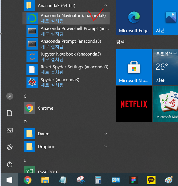Open Snipping Tool from the taskbar
This screenshot has width=178, height=186.
[x=81, y=180]
